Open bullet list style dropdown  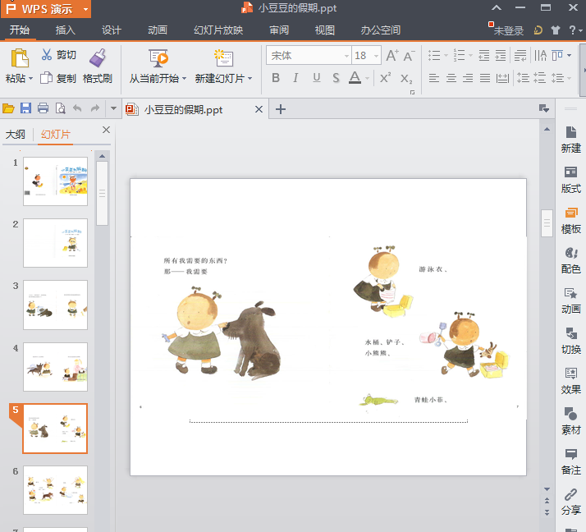point(446,55)
